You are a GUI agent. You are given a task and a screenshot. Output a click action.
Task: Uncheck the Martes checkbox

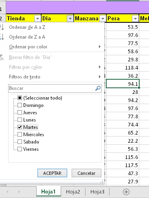20,127
